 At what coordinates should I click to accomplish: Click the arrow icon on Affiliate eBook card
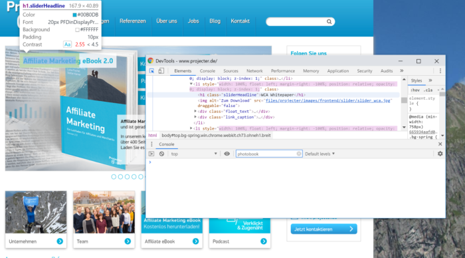point(196,241)
